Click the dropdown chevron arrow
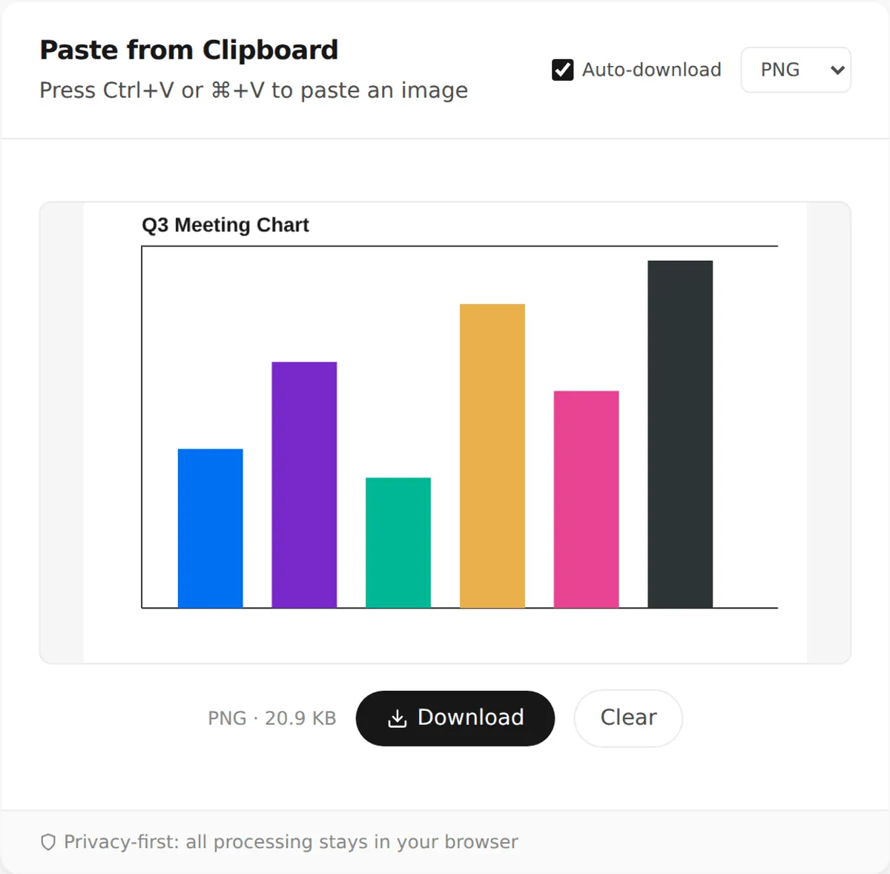The height and width of the screenshot is (874, 890). coord(837,70)
